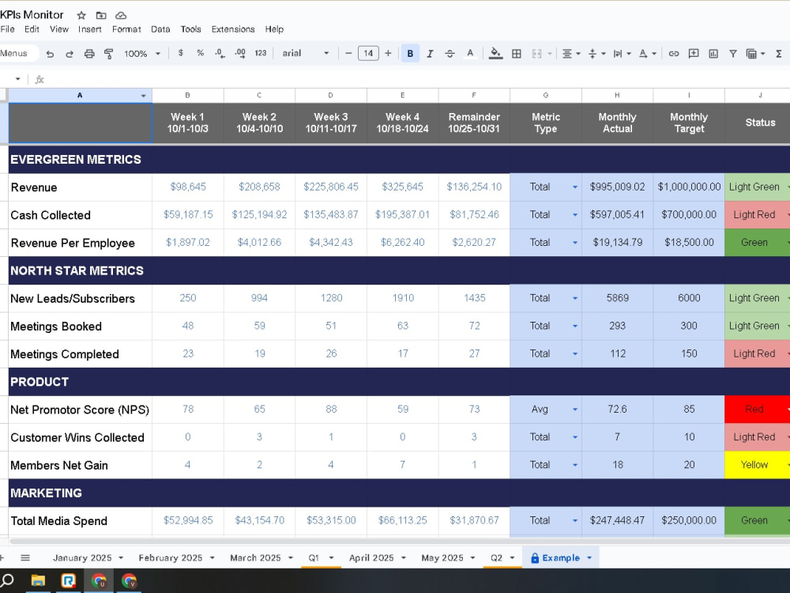Open the text rotation dropdown

coord(648,54)
